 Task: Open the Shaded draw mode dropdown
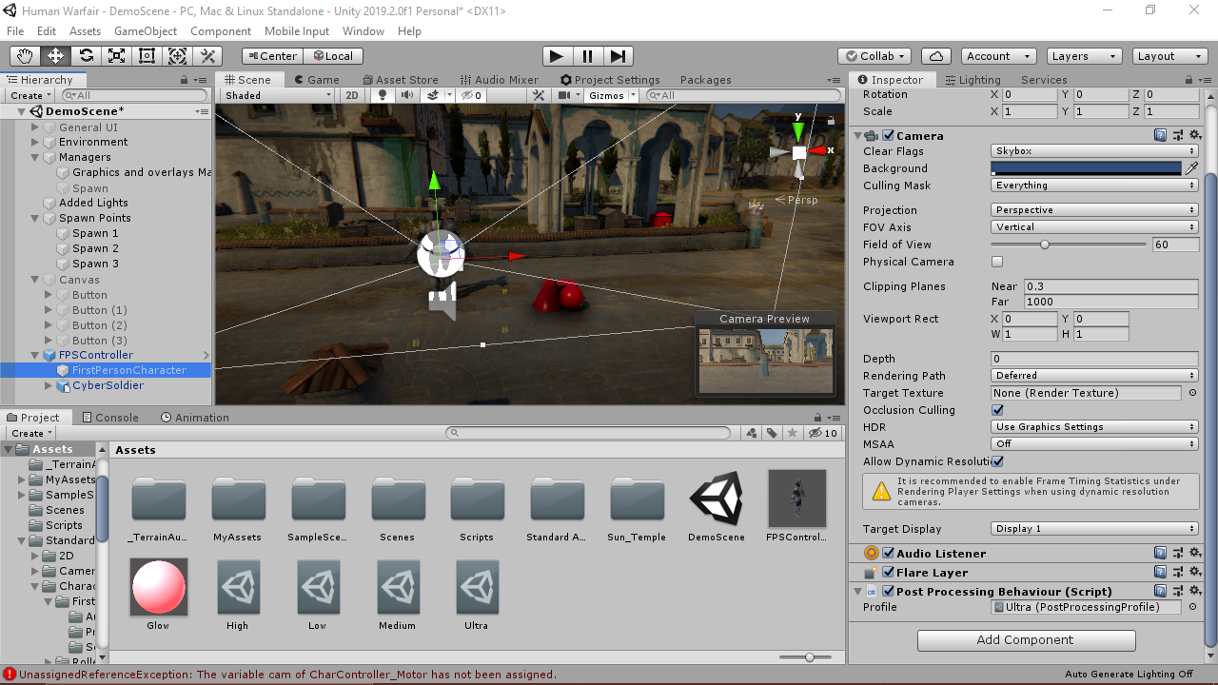point(276,95)
